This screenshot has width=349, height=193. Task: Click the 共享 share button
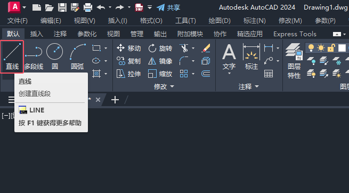[x=168, y=7]
